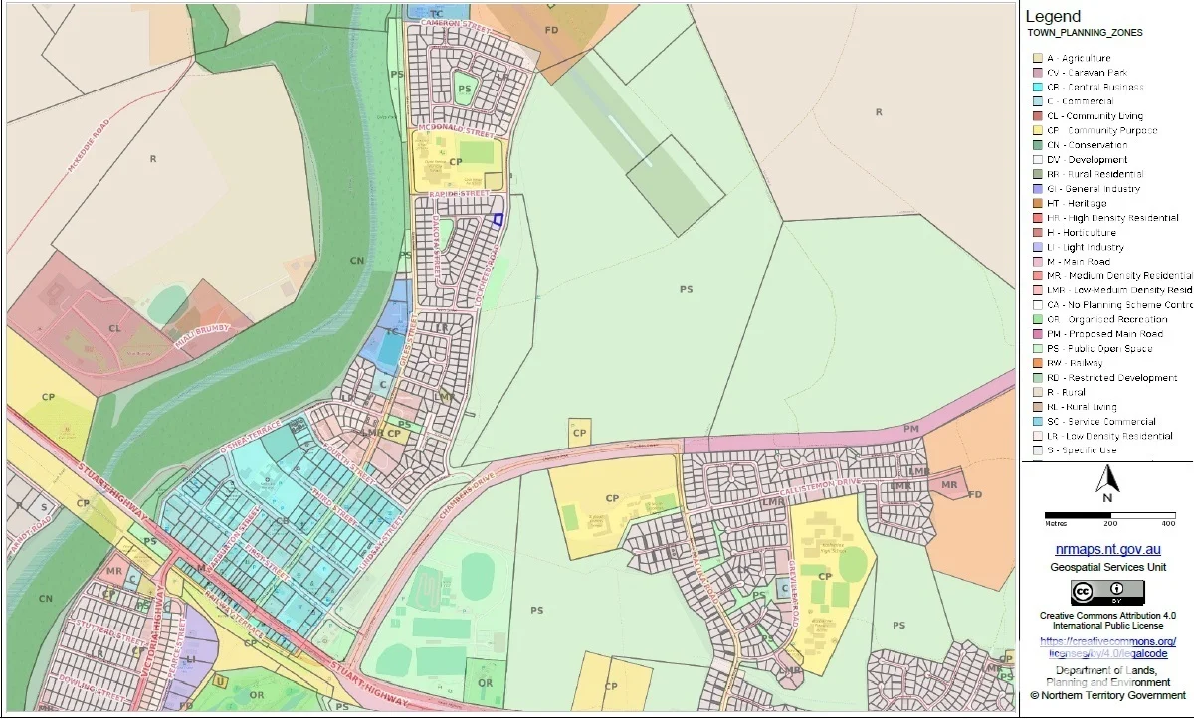1194x719 pixels.
Task: Click the 'S - Specific Use' legend label
Action: tap(1082, 450)
